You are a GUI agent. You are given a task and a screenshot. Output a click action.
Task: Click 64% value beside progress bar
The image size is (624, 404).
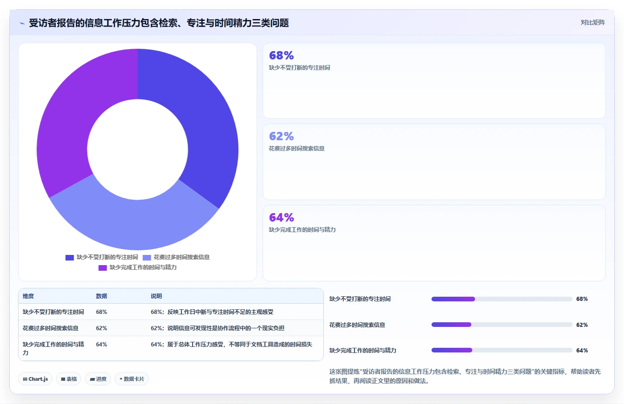coord(582,351)
